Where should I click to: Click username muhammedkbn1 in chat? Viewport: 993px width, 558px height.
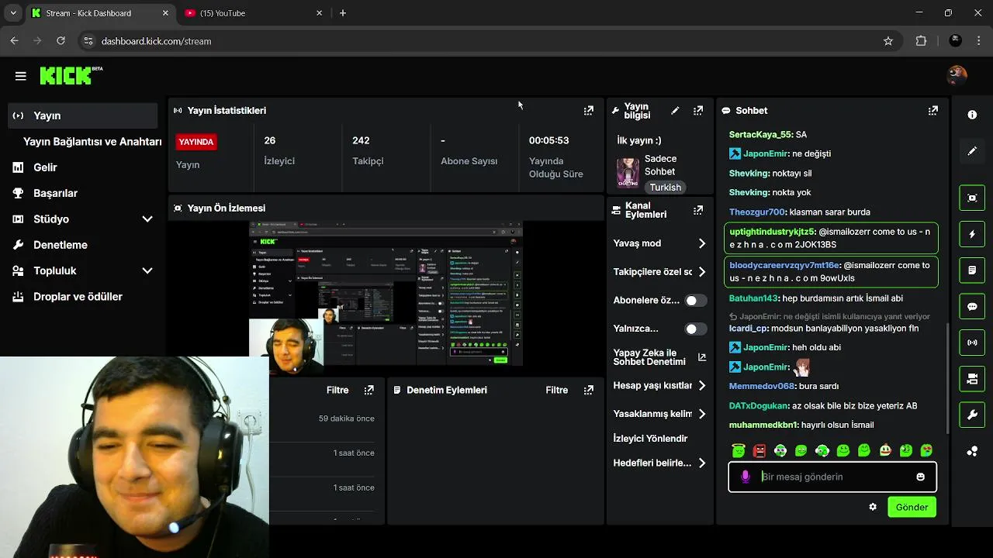(x=763, y=425)
